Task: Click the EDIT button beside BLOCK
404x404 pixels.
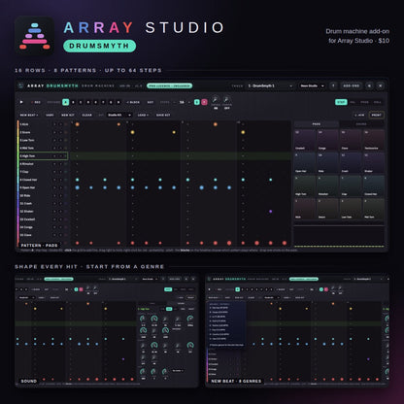Action: [x=151, y=102]
